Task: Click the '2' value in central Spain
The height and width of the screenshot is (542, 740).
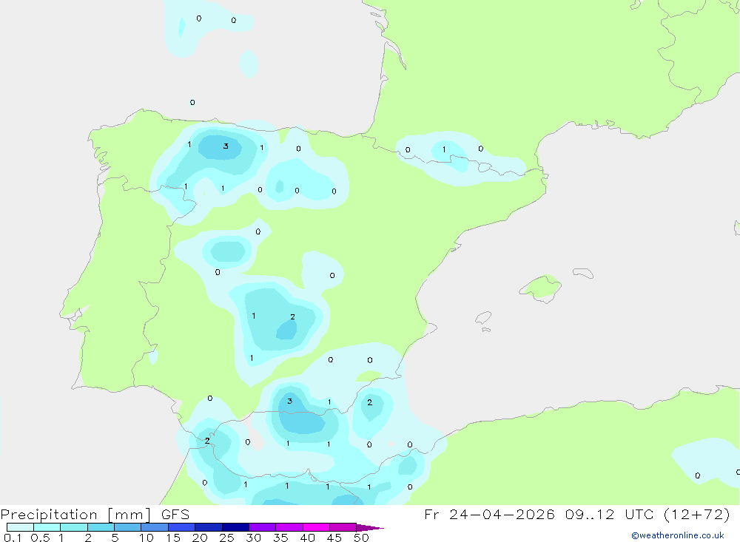Action: coord(292,316)
